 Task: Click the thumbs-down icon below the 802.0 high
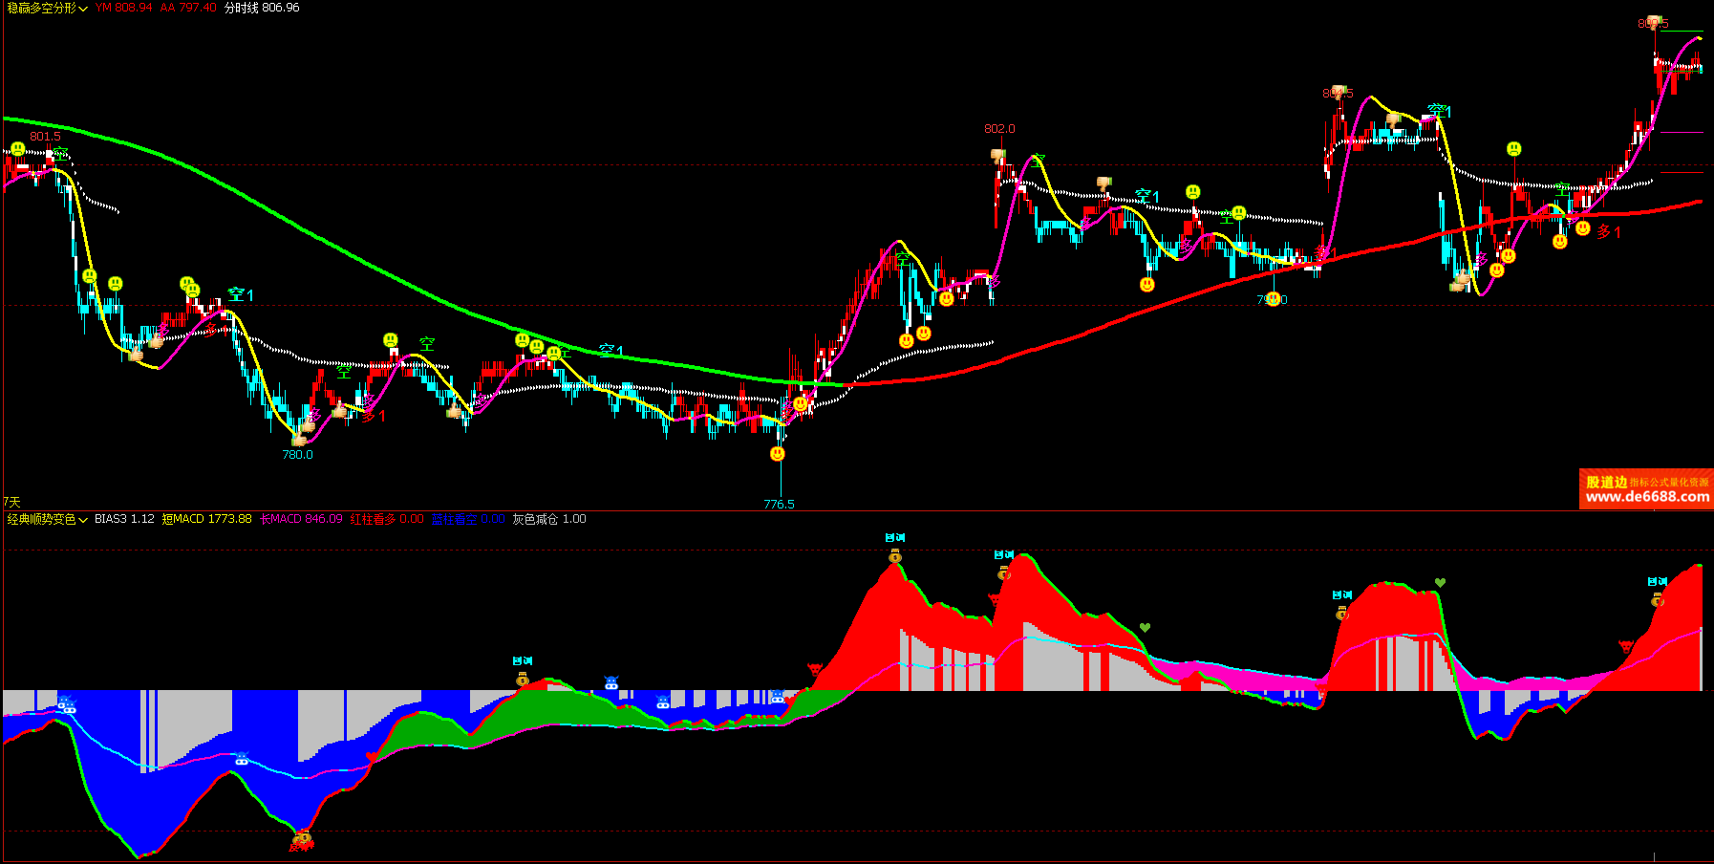[x=997, y=155]
